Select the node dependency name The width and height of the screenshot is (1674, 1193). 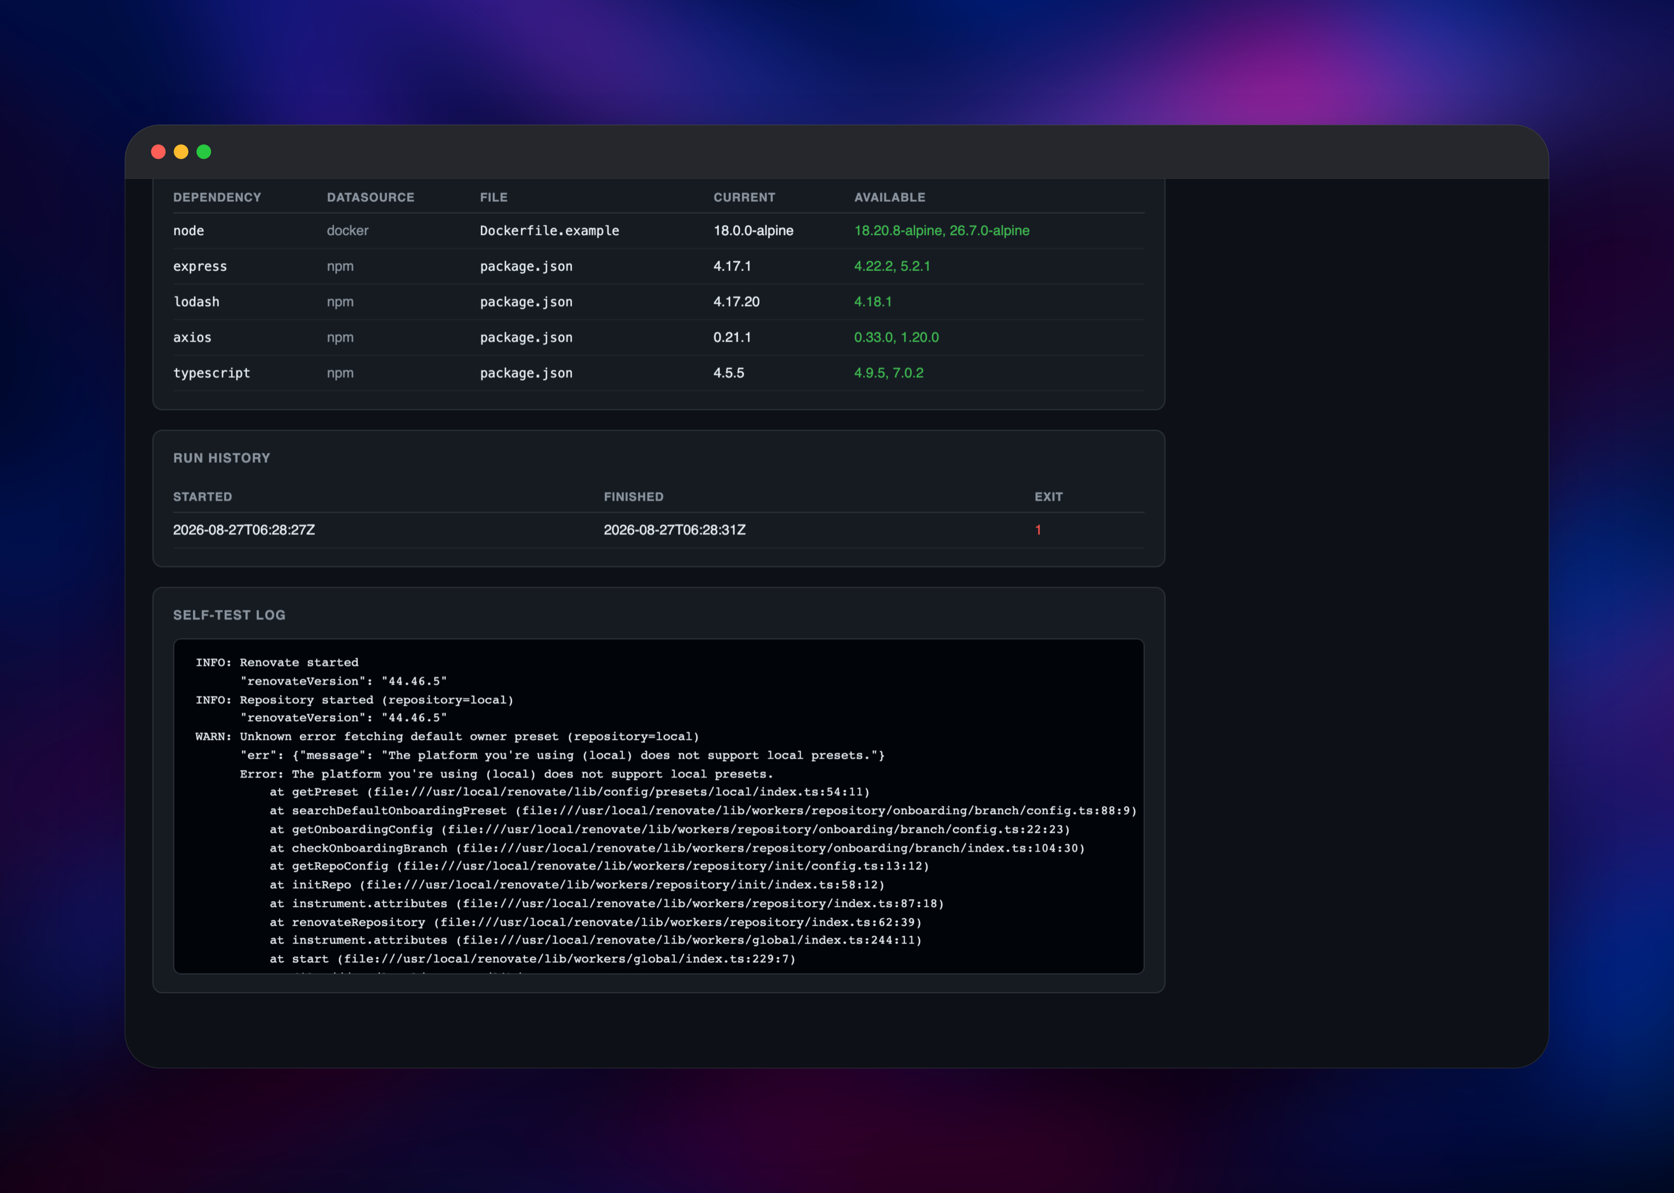[x=189, y=231]
